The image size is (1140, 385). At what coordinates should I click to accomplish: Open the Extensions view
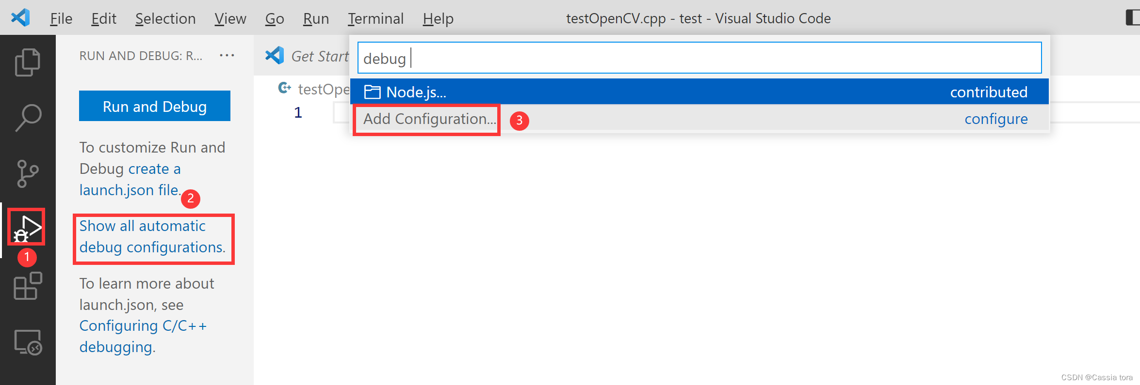point(28,287)
